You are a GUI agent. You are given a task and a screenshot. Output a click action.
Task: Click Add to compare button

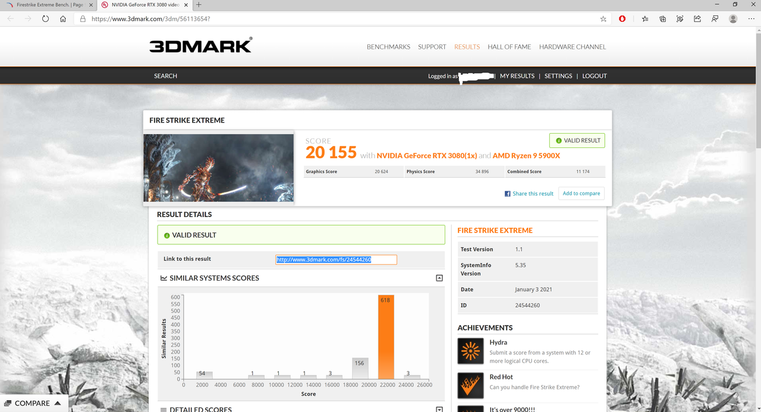[581, 193]
